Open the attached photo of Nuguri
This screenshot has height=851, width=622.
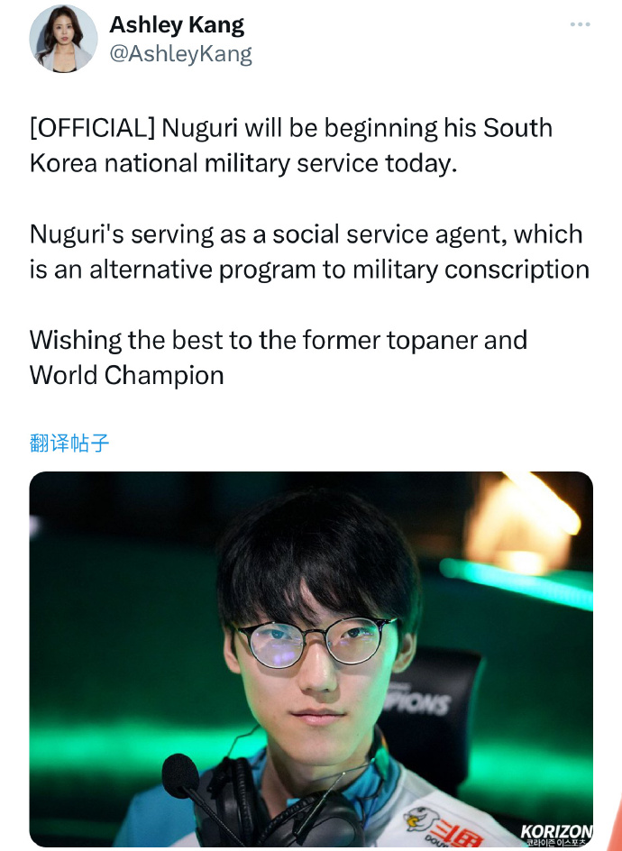click(311, 659)
